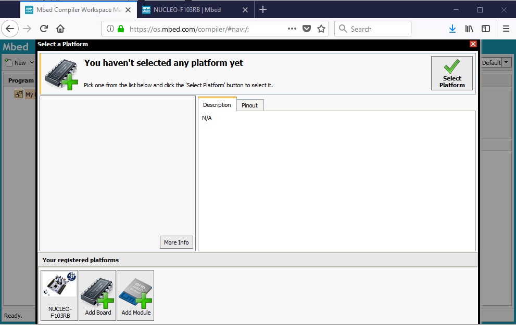Switch to the Pinout tab
Viewport: 516px width, 325px height.
click(249, 105)
